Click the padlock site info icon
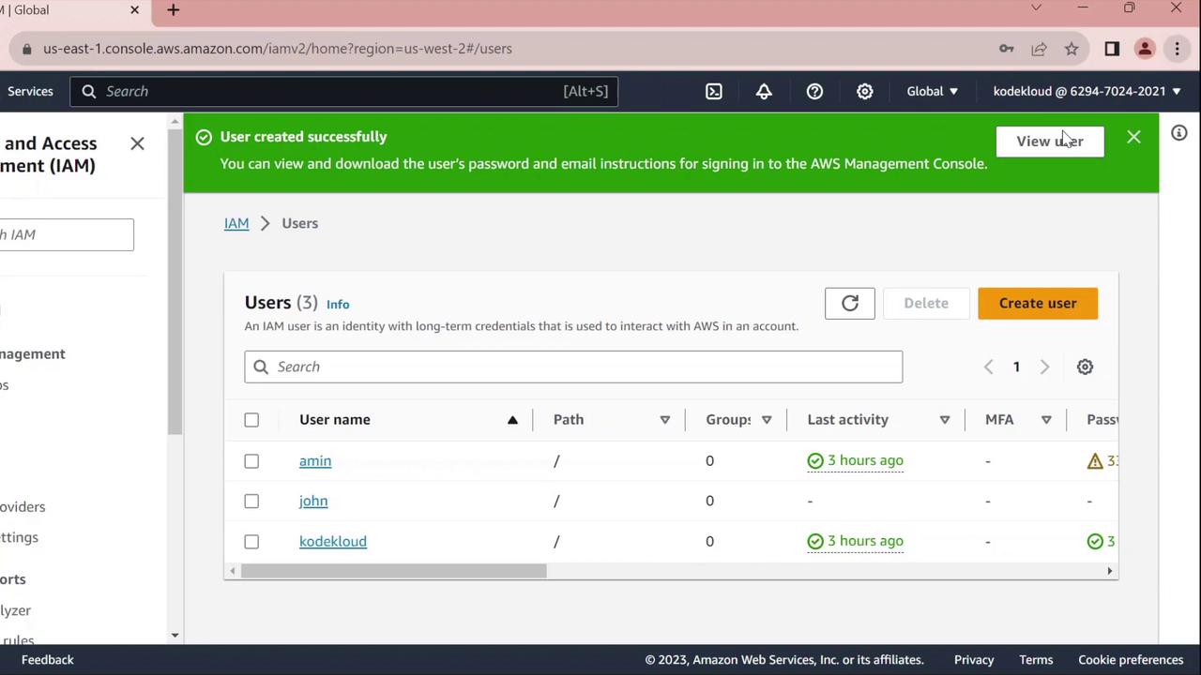This screenshot has height=675, width=1201. 26,49
